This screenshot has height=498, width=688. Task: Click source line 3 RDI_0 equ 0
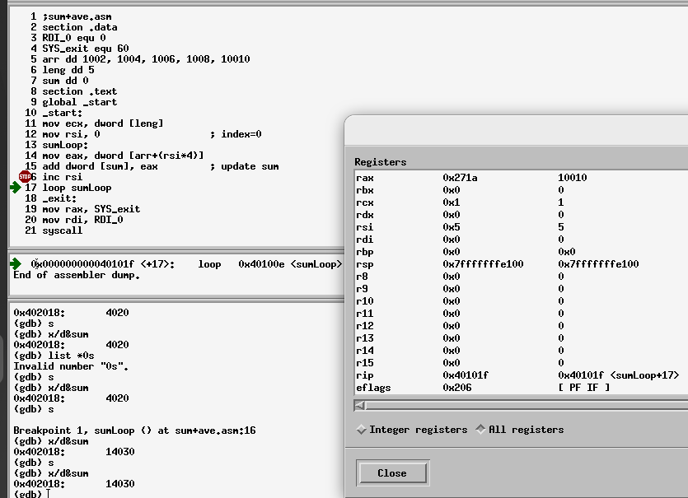click(73, 38)
